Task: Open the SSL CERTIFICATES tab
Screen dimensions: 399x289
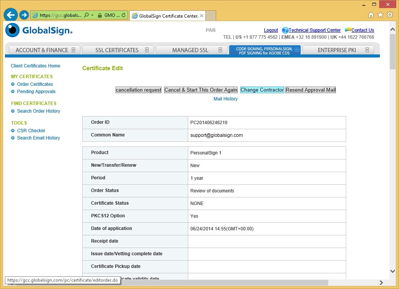Action: (x=118, y=50)
